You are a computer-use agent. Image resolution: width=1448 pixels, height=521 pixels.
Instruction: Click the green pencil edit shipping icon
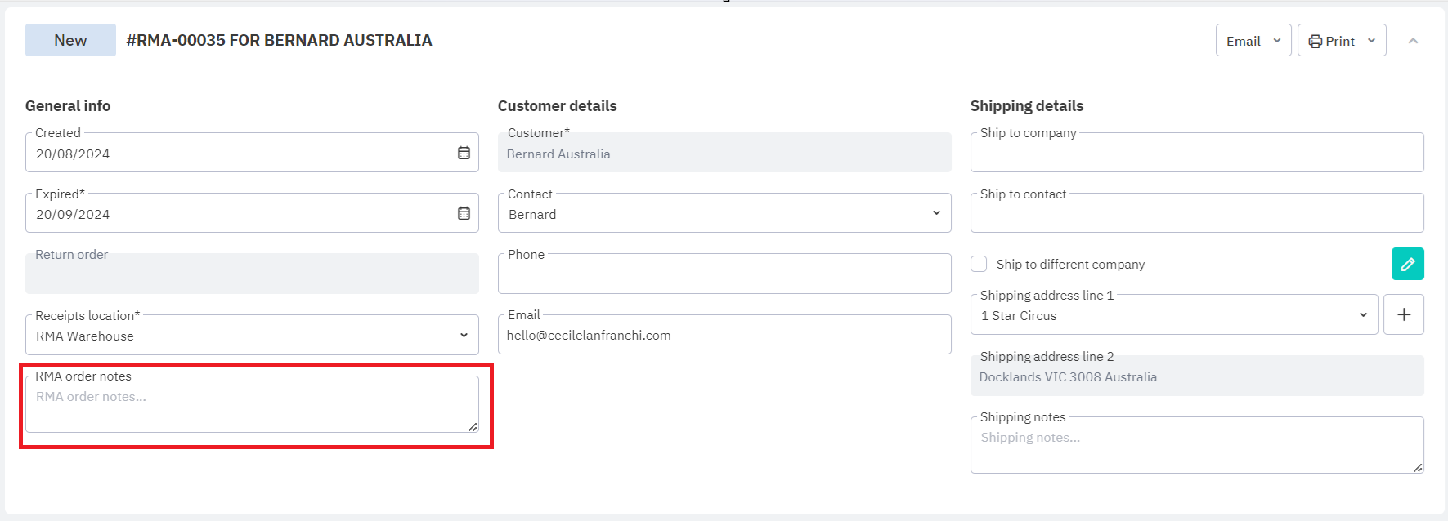pos(1407,264)
